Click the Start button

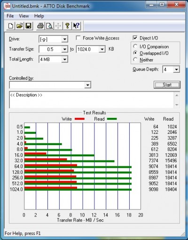pos(167,85)
